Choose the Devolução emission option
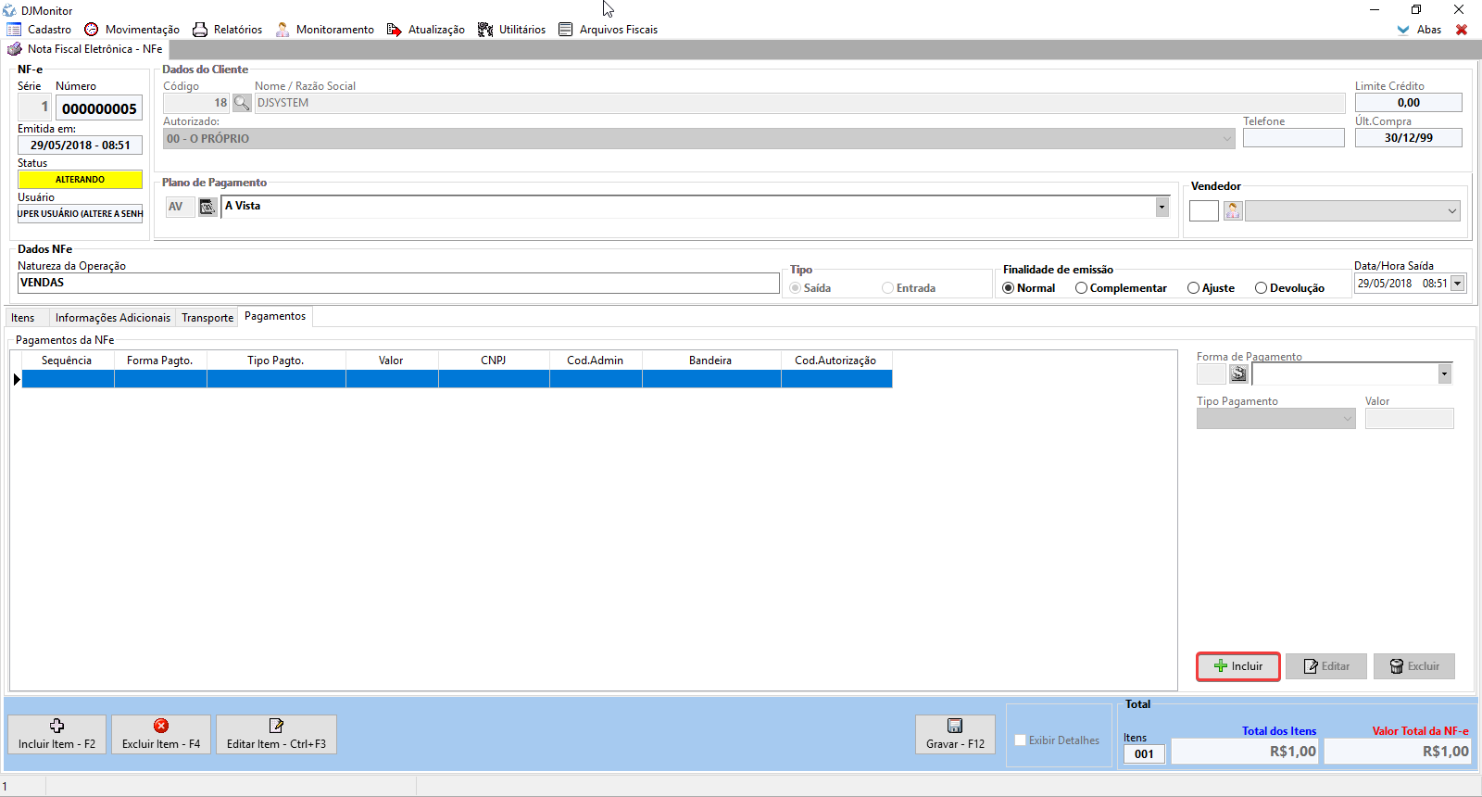The image size is (1482, 797). 1261,288
